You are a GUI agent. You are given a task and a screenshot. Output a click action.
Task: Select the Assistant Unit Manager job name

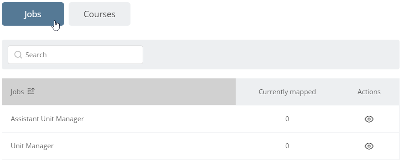click(x=47, y=119)
